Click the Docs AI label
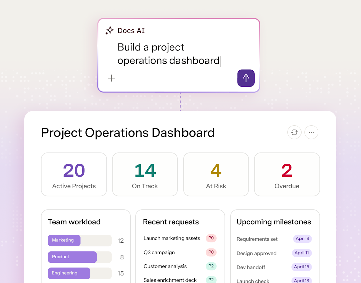The image size is (361, 283). coord(131,31)
